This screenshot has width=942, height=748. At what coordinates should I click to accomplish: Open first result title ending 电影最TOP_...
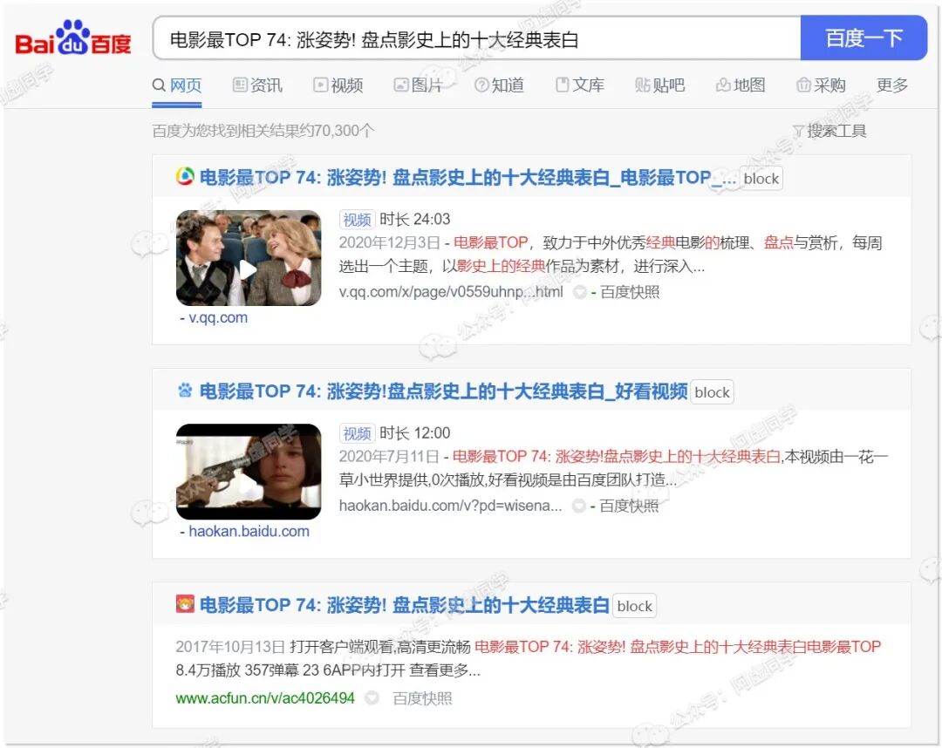point(468,178)
